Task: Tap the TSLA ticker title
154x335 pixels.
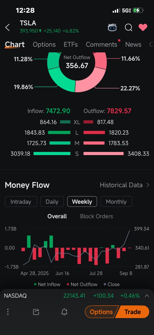Action: click(28, 23)
